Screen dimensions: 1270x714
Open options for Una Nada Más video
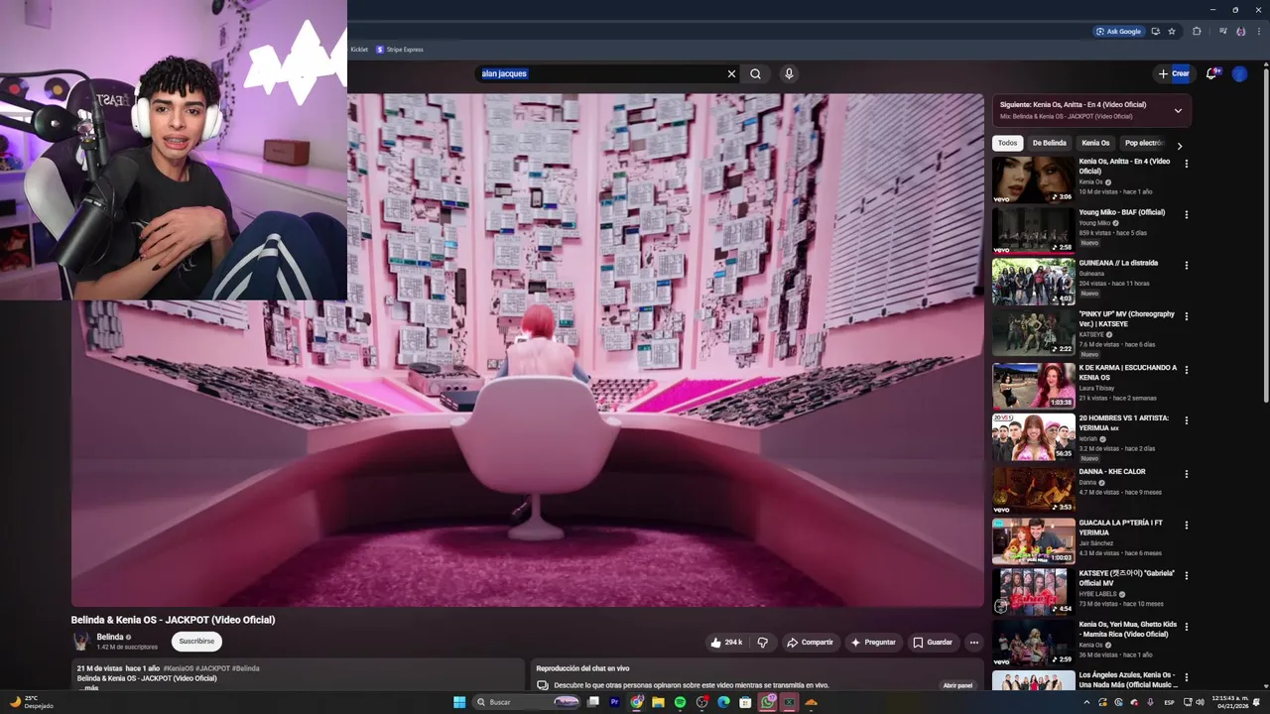1186,677
